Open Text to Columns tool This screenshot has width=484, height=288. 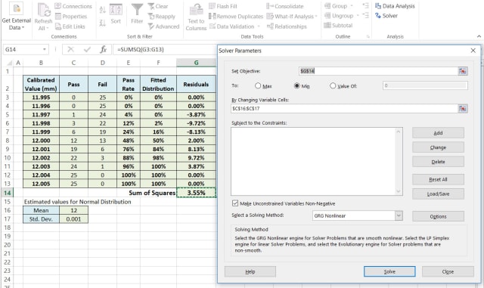tap(196, 17)
